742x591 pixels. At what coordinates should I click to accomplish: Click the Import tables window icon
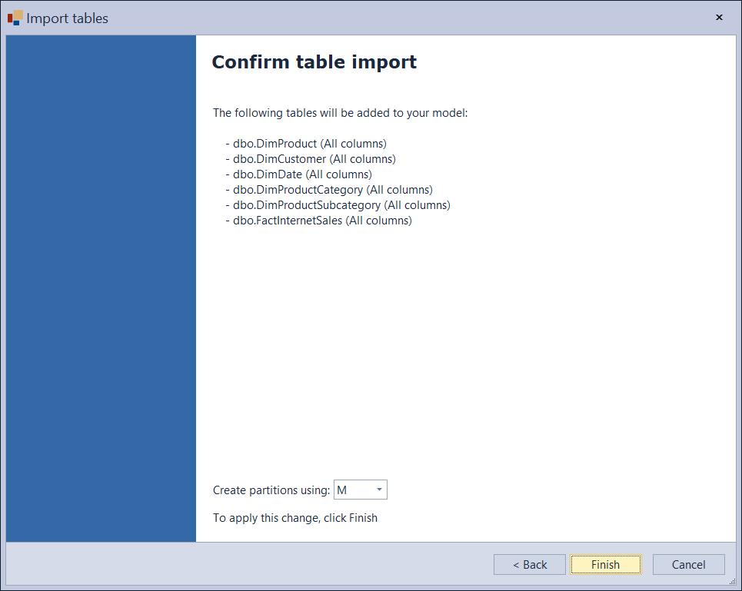click(15, 18)
